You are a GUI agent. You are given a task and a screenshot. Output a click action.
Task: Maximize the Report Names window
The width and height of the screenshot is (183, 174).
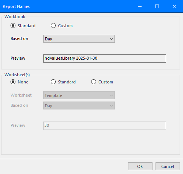pos(157,6)
